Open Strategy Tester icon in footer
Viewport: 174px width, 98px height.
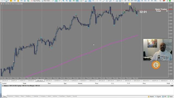[168, 97]
